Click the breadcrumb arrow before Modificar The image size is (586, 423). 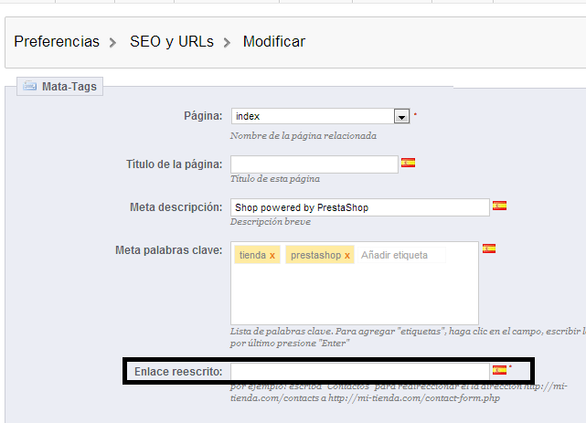228,42
